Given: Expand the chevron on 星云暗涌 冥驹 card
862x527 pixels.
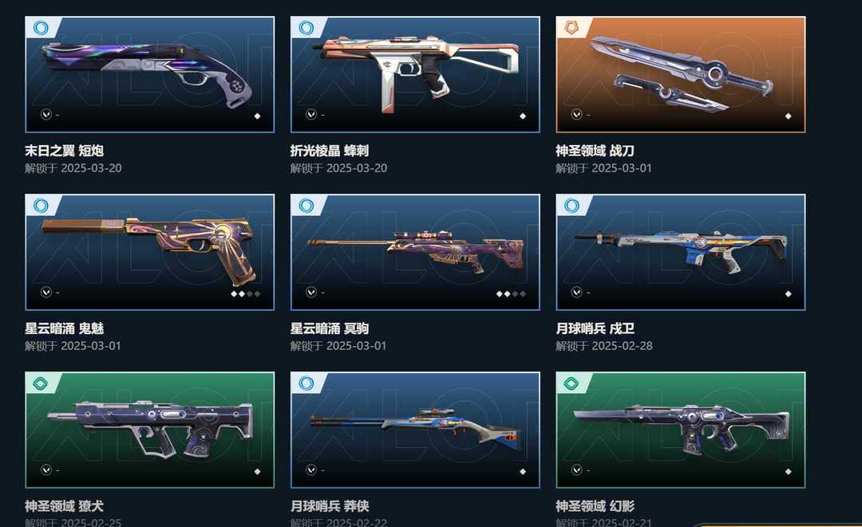Looking at the screenshot, I should pyautogui.click(x=311, y=292).
